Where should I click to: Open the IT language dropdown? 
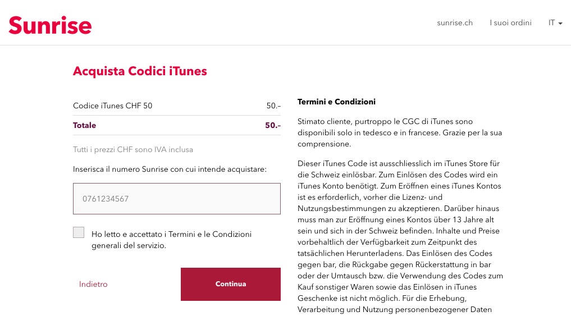click(x=555, y=22)
